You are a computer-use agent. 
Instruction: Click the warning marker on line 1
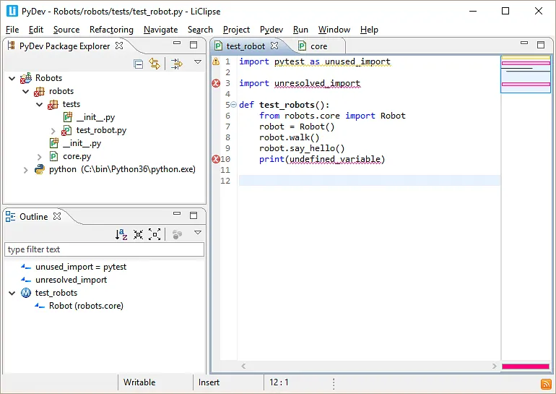click(x=215, y=62)
